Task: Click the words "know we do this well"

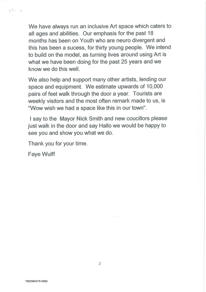Action: point(54,69)
